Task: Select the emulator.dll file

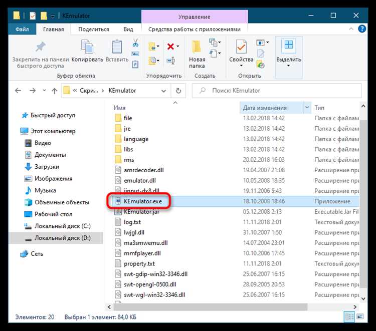Action: (x=139, y=180)
